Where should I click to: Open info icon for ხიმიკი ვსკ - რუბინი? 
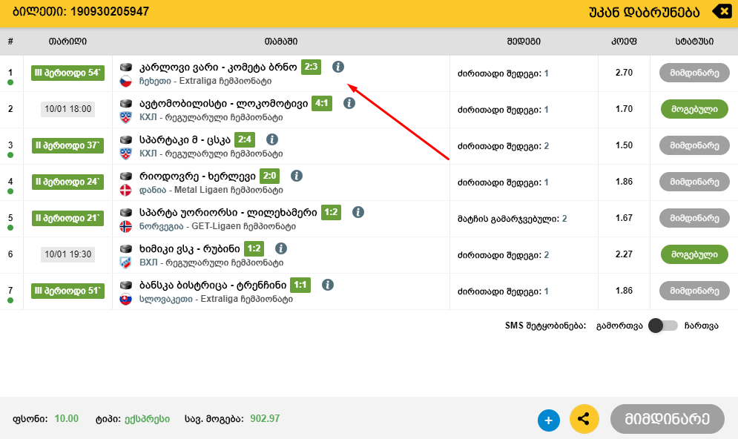(x=281, y=248)
